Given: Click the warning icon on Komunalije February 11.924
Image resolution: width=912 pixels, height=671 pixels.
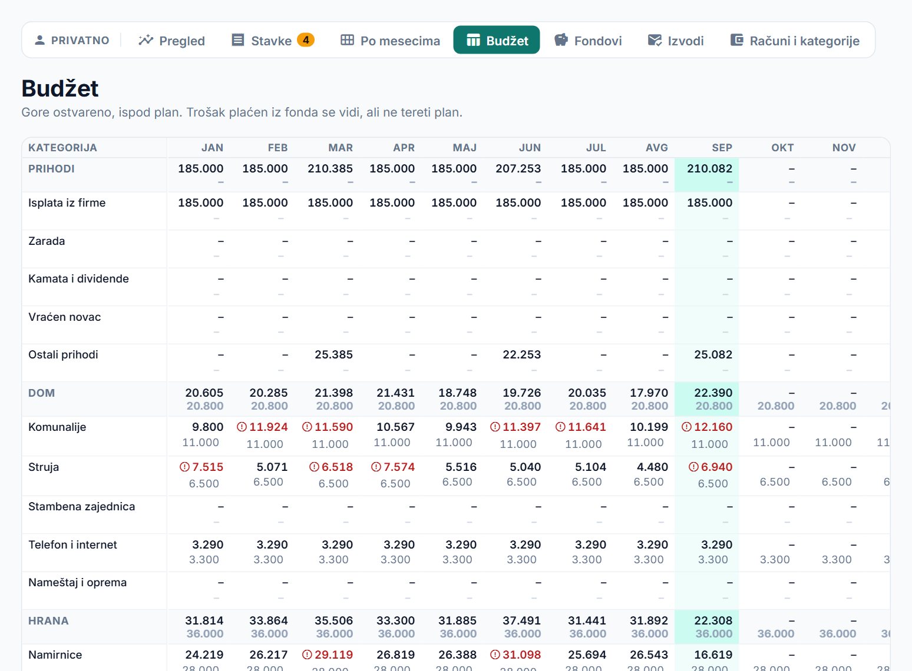Looking at the screenshot, I should coord(242,427).
